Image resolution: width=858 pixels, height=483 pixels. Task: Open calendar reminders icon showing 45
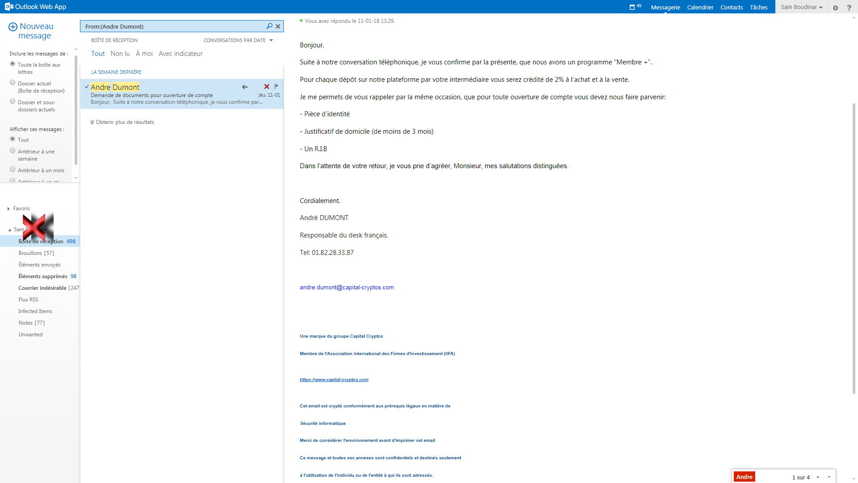[635, 7]
